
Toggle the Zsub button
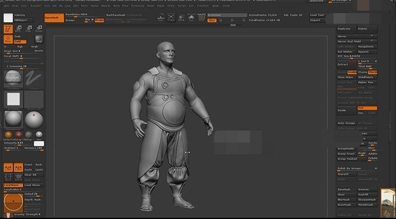click(18, 37)
